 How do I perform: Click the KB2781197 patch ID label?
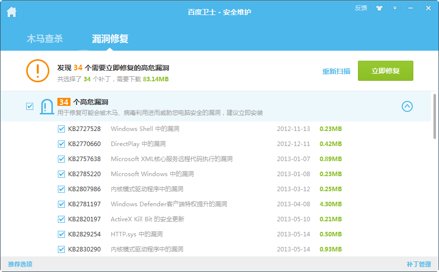84,204
